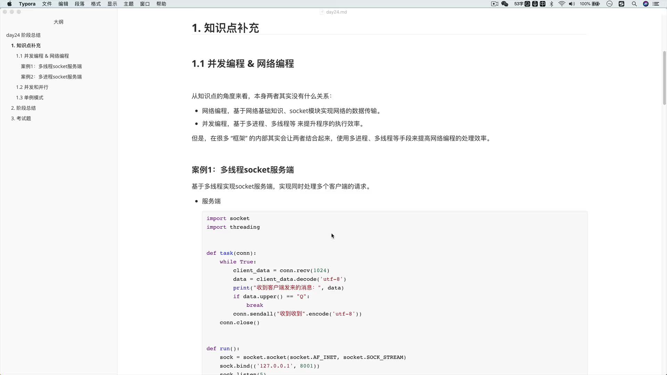Click the document heading 案例1：多线程socket服务端
The image size is (667, 375).
pyautogui.click(x=243, y=170)
